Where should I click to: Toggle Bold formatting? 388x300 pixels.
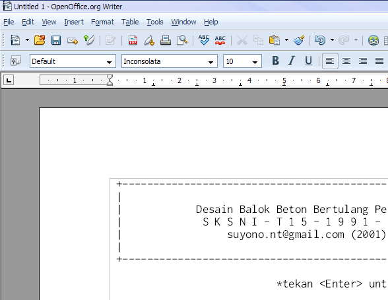pyautogui.click(x=275, y=61)
